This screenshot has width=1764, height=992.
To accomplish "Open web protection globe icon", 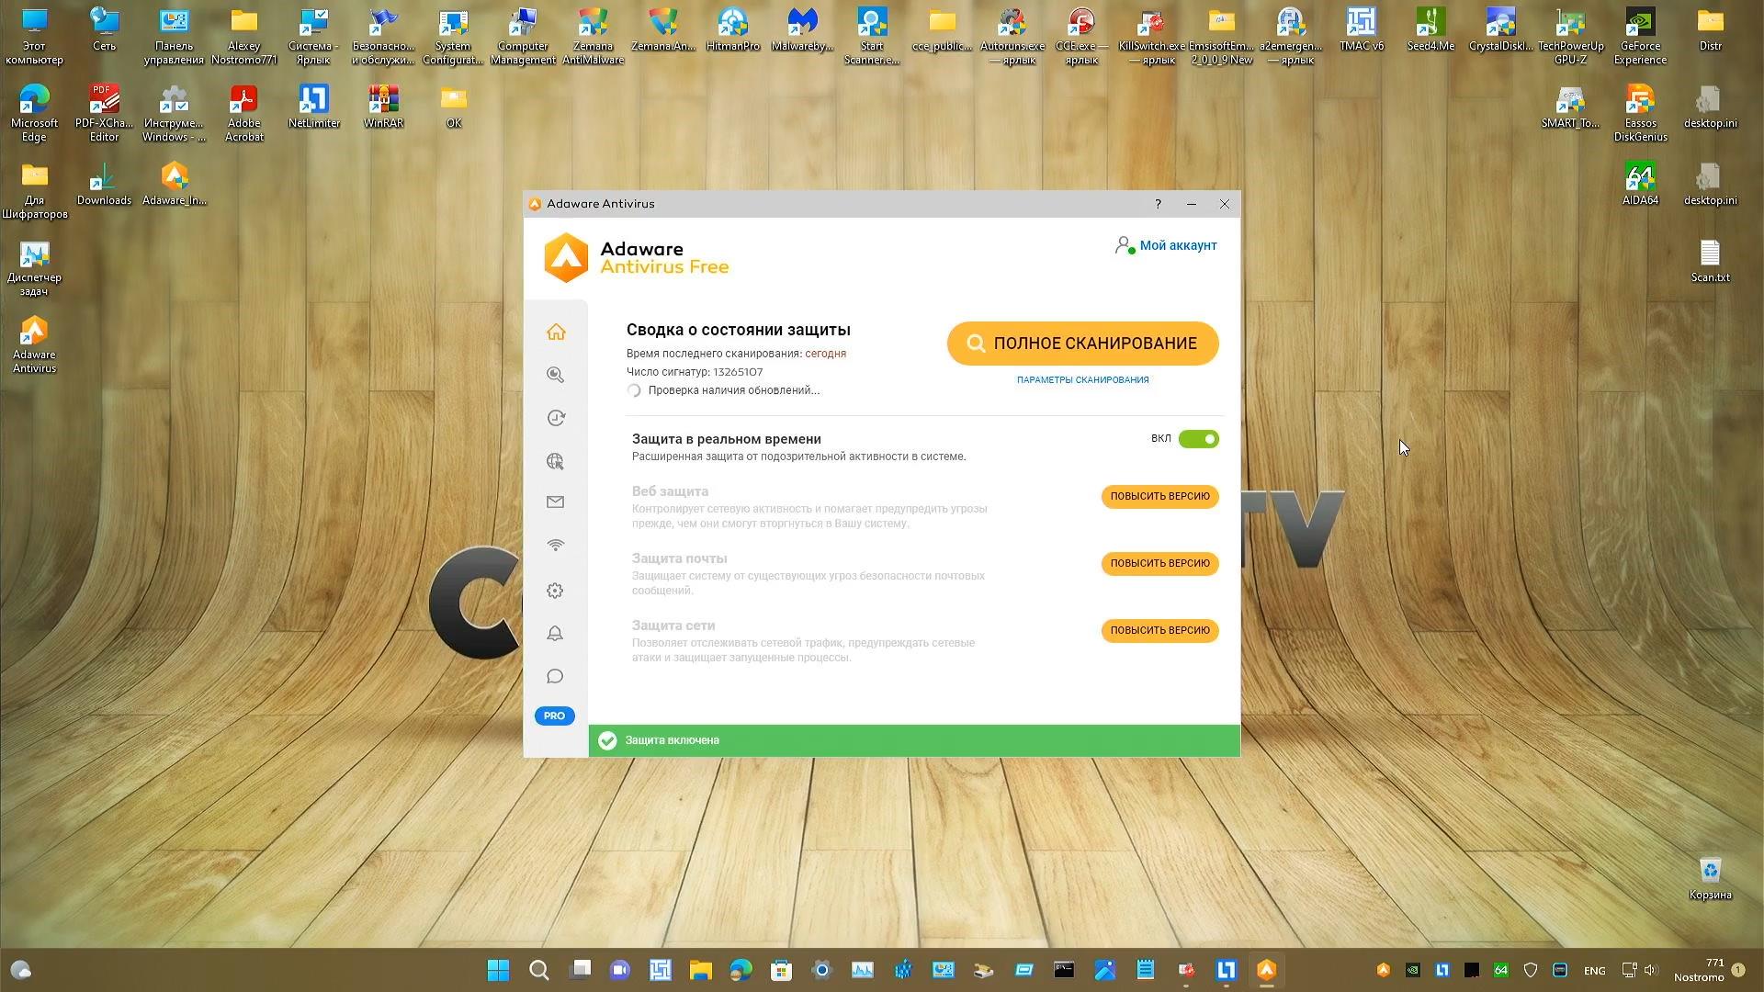I will coord(555,461).
